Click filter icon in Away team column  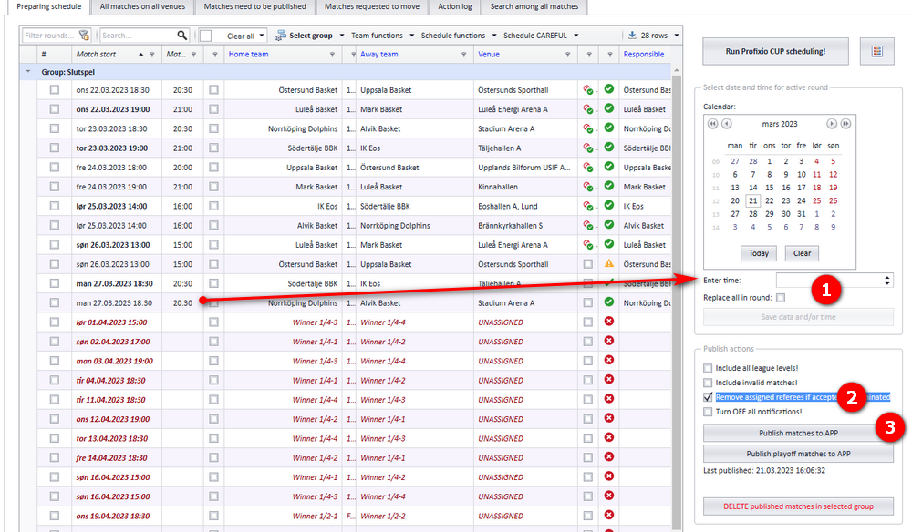point(463,55)
